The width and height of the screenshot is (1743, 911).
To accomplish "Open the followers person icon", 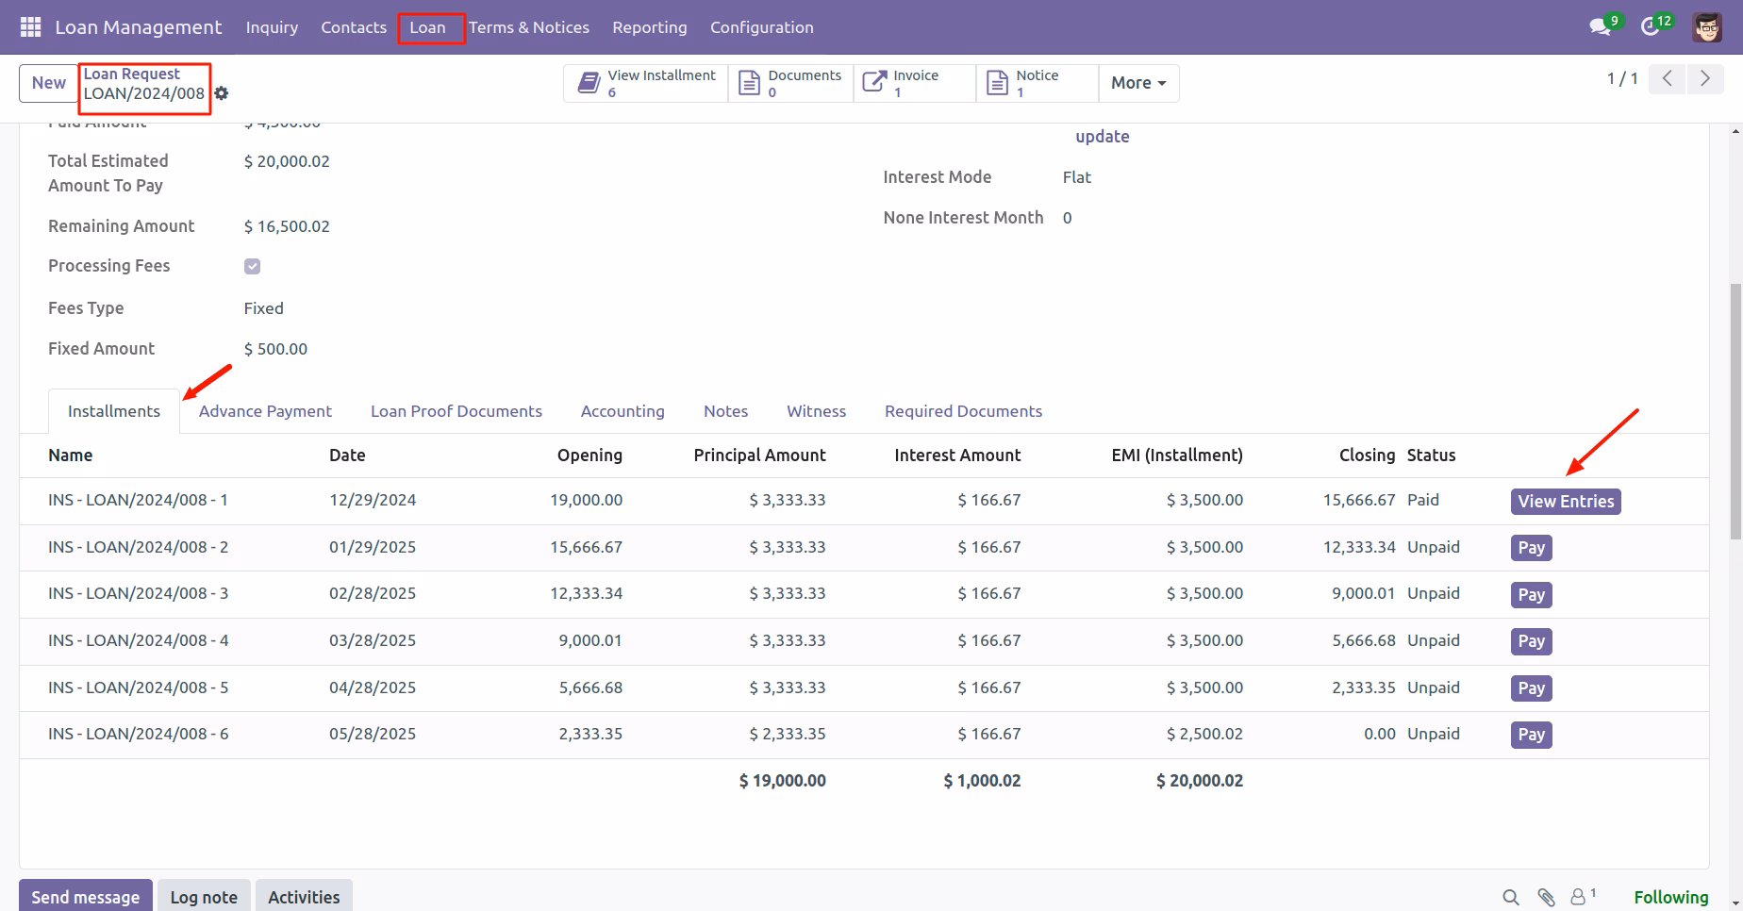I will [x=1577, y=897].
